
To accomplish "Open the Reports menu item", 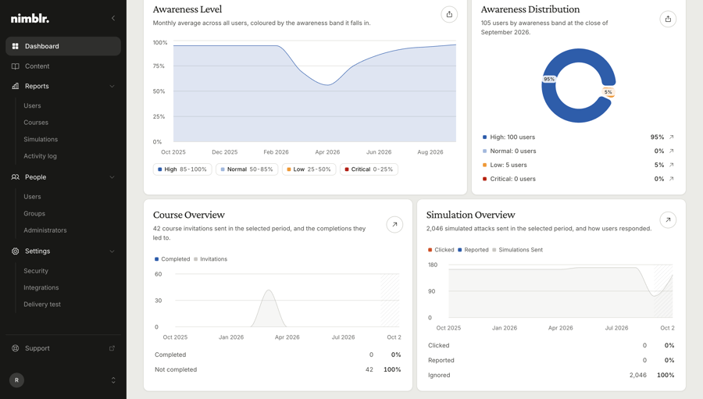I will click(x=63, y=86).
